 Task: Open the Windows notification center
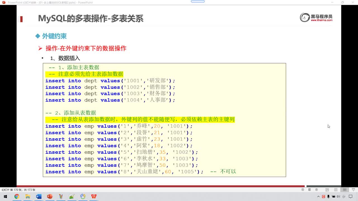click(x=351, y=197)
